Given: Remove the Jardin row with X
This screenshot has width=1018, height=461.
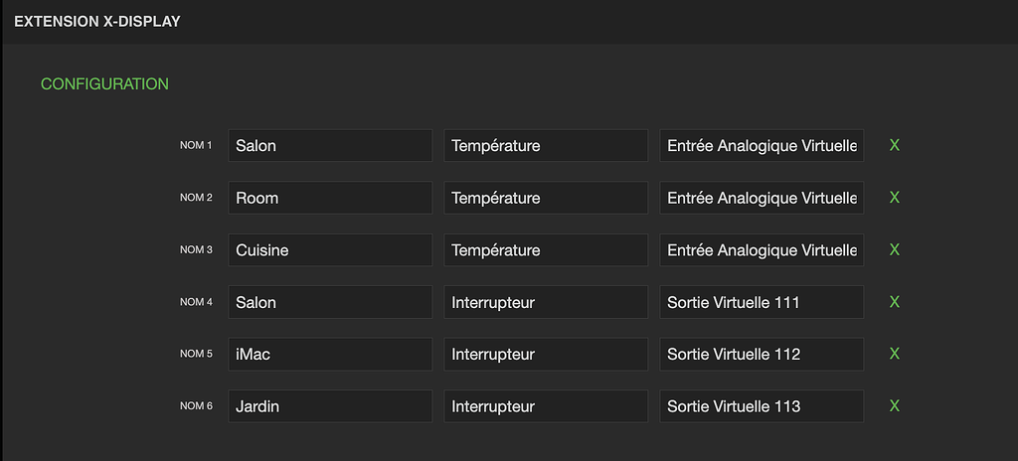Looking at the screenshot, I should tap(894, 405).
